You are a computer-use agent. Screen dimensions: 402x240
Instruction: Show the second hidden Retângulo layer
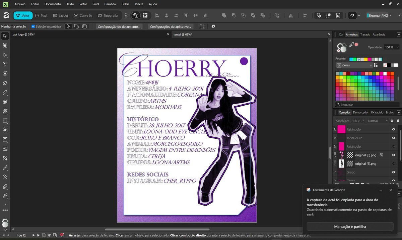394,146
